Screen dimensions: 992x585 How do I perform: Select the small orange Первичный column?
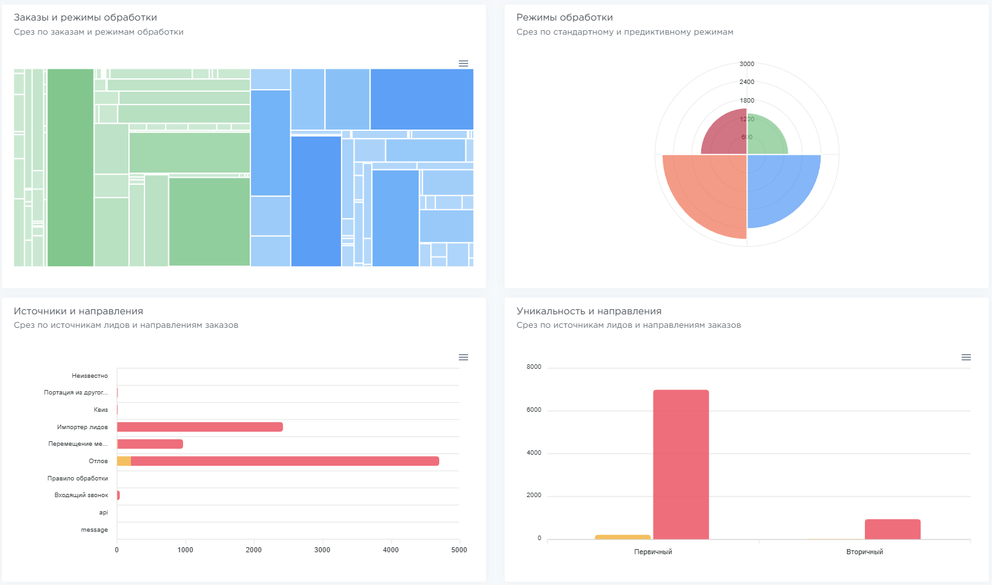tap(622, 537)
